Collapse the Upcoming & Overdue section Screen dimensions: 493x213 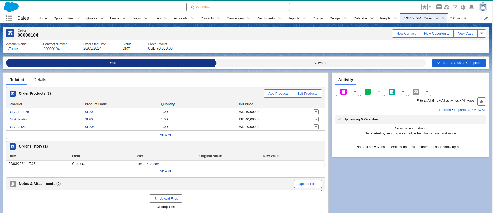pos(339,119)
